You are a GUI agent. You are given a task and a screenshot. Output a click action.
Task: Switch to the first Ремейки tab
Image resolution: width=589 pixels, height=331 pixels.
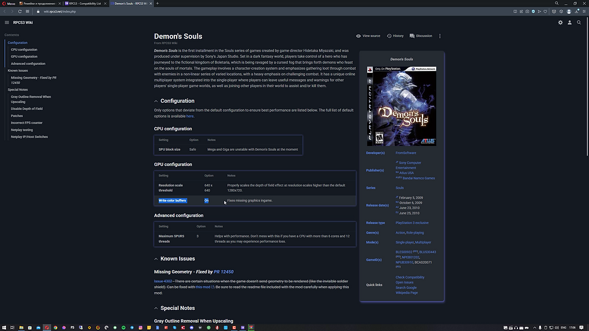click(x=40, y=4)
